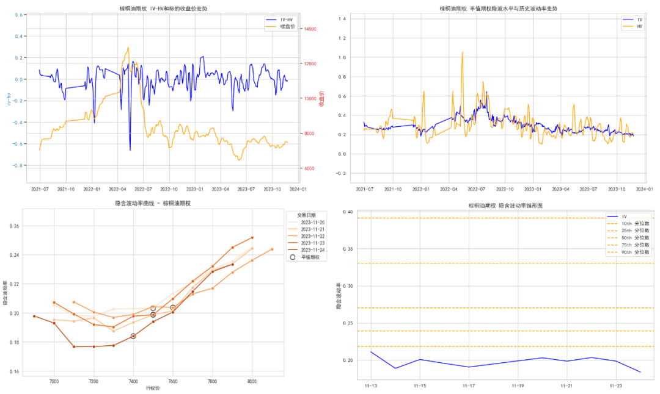Click the "-0.8" tick on the iv-hv axis
The width and height of the screenshot is (660, 394).
18,165
